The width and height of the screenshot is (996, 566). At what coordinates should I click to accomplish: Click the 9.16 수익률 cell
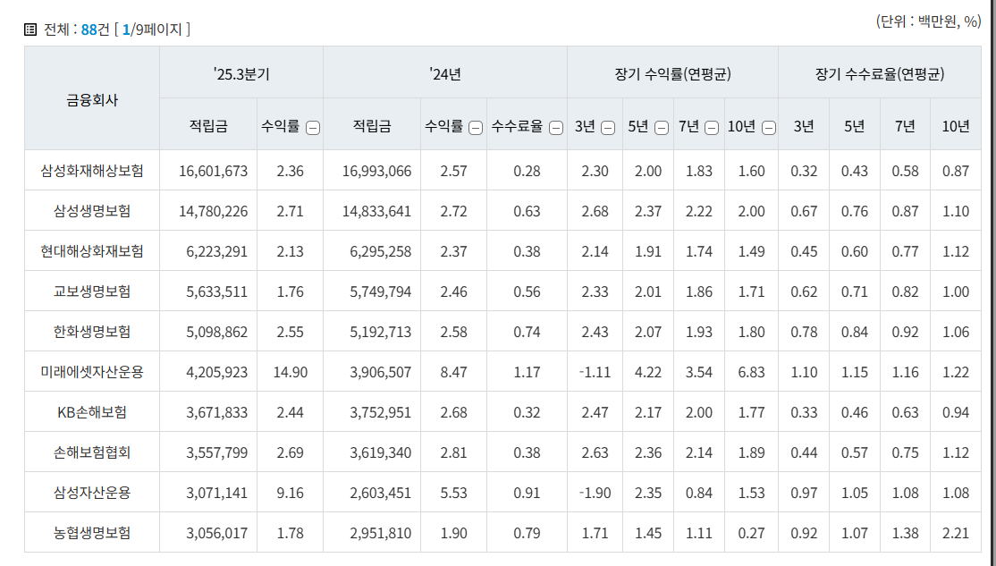click(291, 493)
